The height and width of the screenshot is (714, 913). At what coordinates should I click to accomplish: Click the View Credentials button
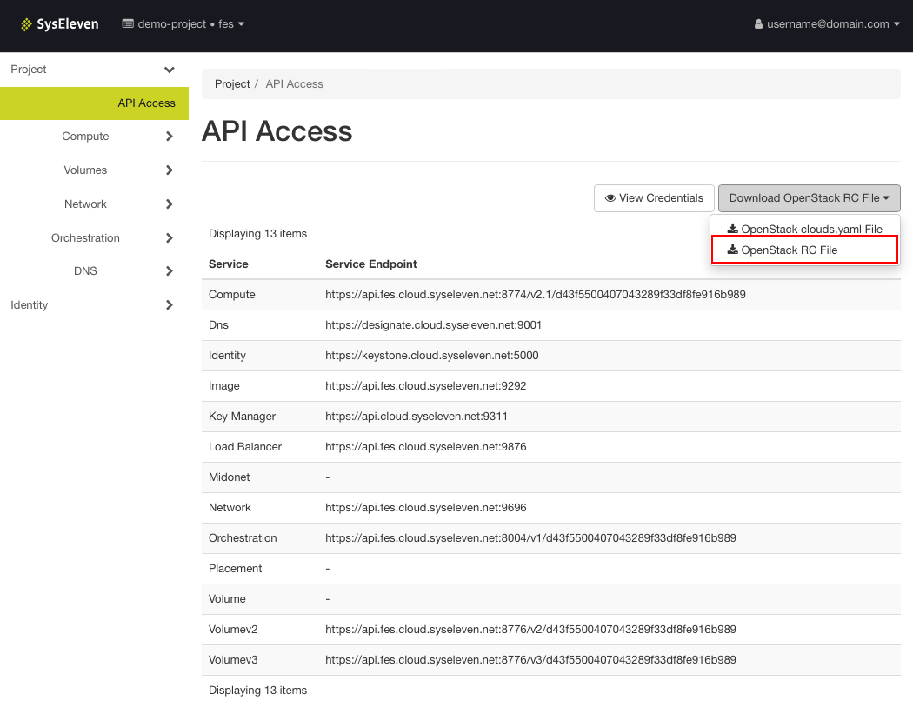[654, 198]
